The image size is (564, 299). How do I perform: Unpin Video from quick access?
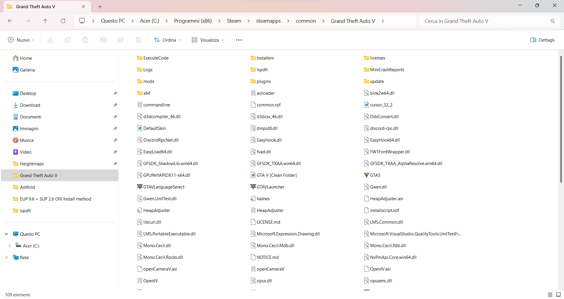click(115, 152)
